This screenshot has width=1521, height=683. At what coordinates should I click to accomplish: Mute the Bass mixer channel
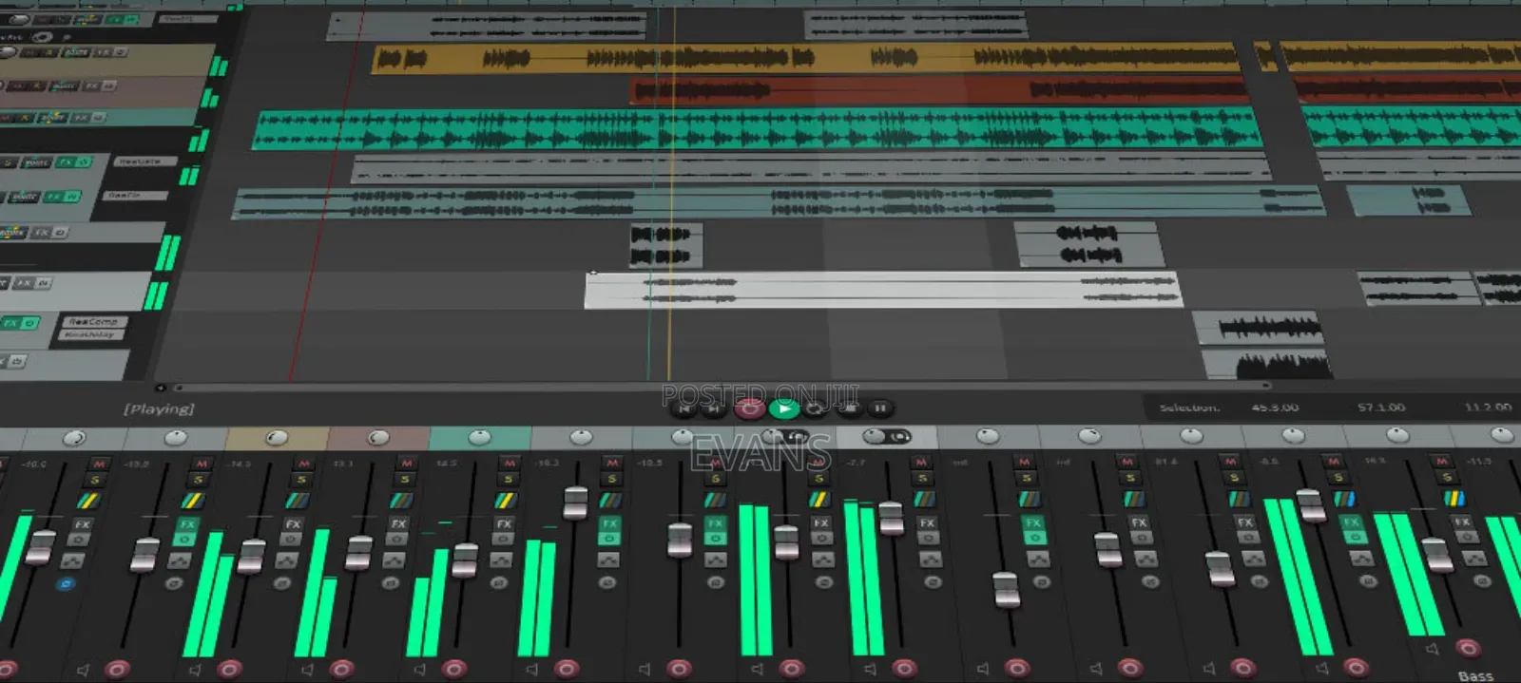click(x=1441, y=462)
